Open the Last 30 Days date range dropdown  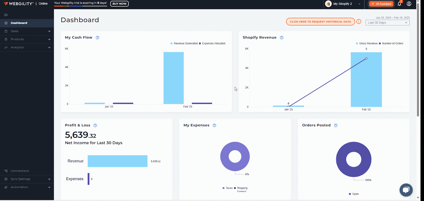(x=387, y=23)
